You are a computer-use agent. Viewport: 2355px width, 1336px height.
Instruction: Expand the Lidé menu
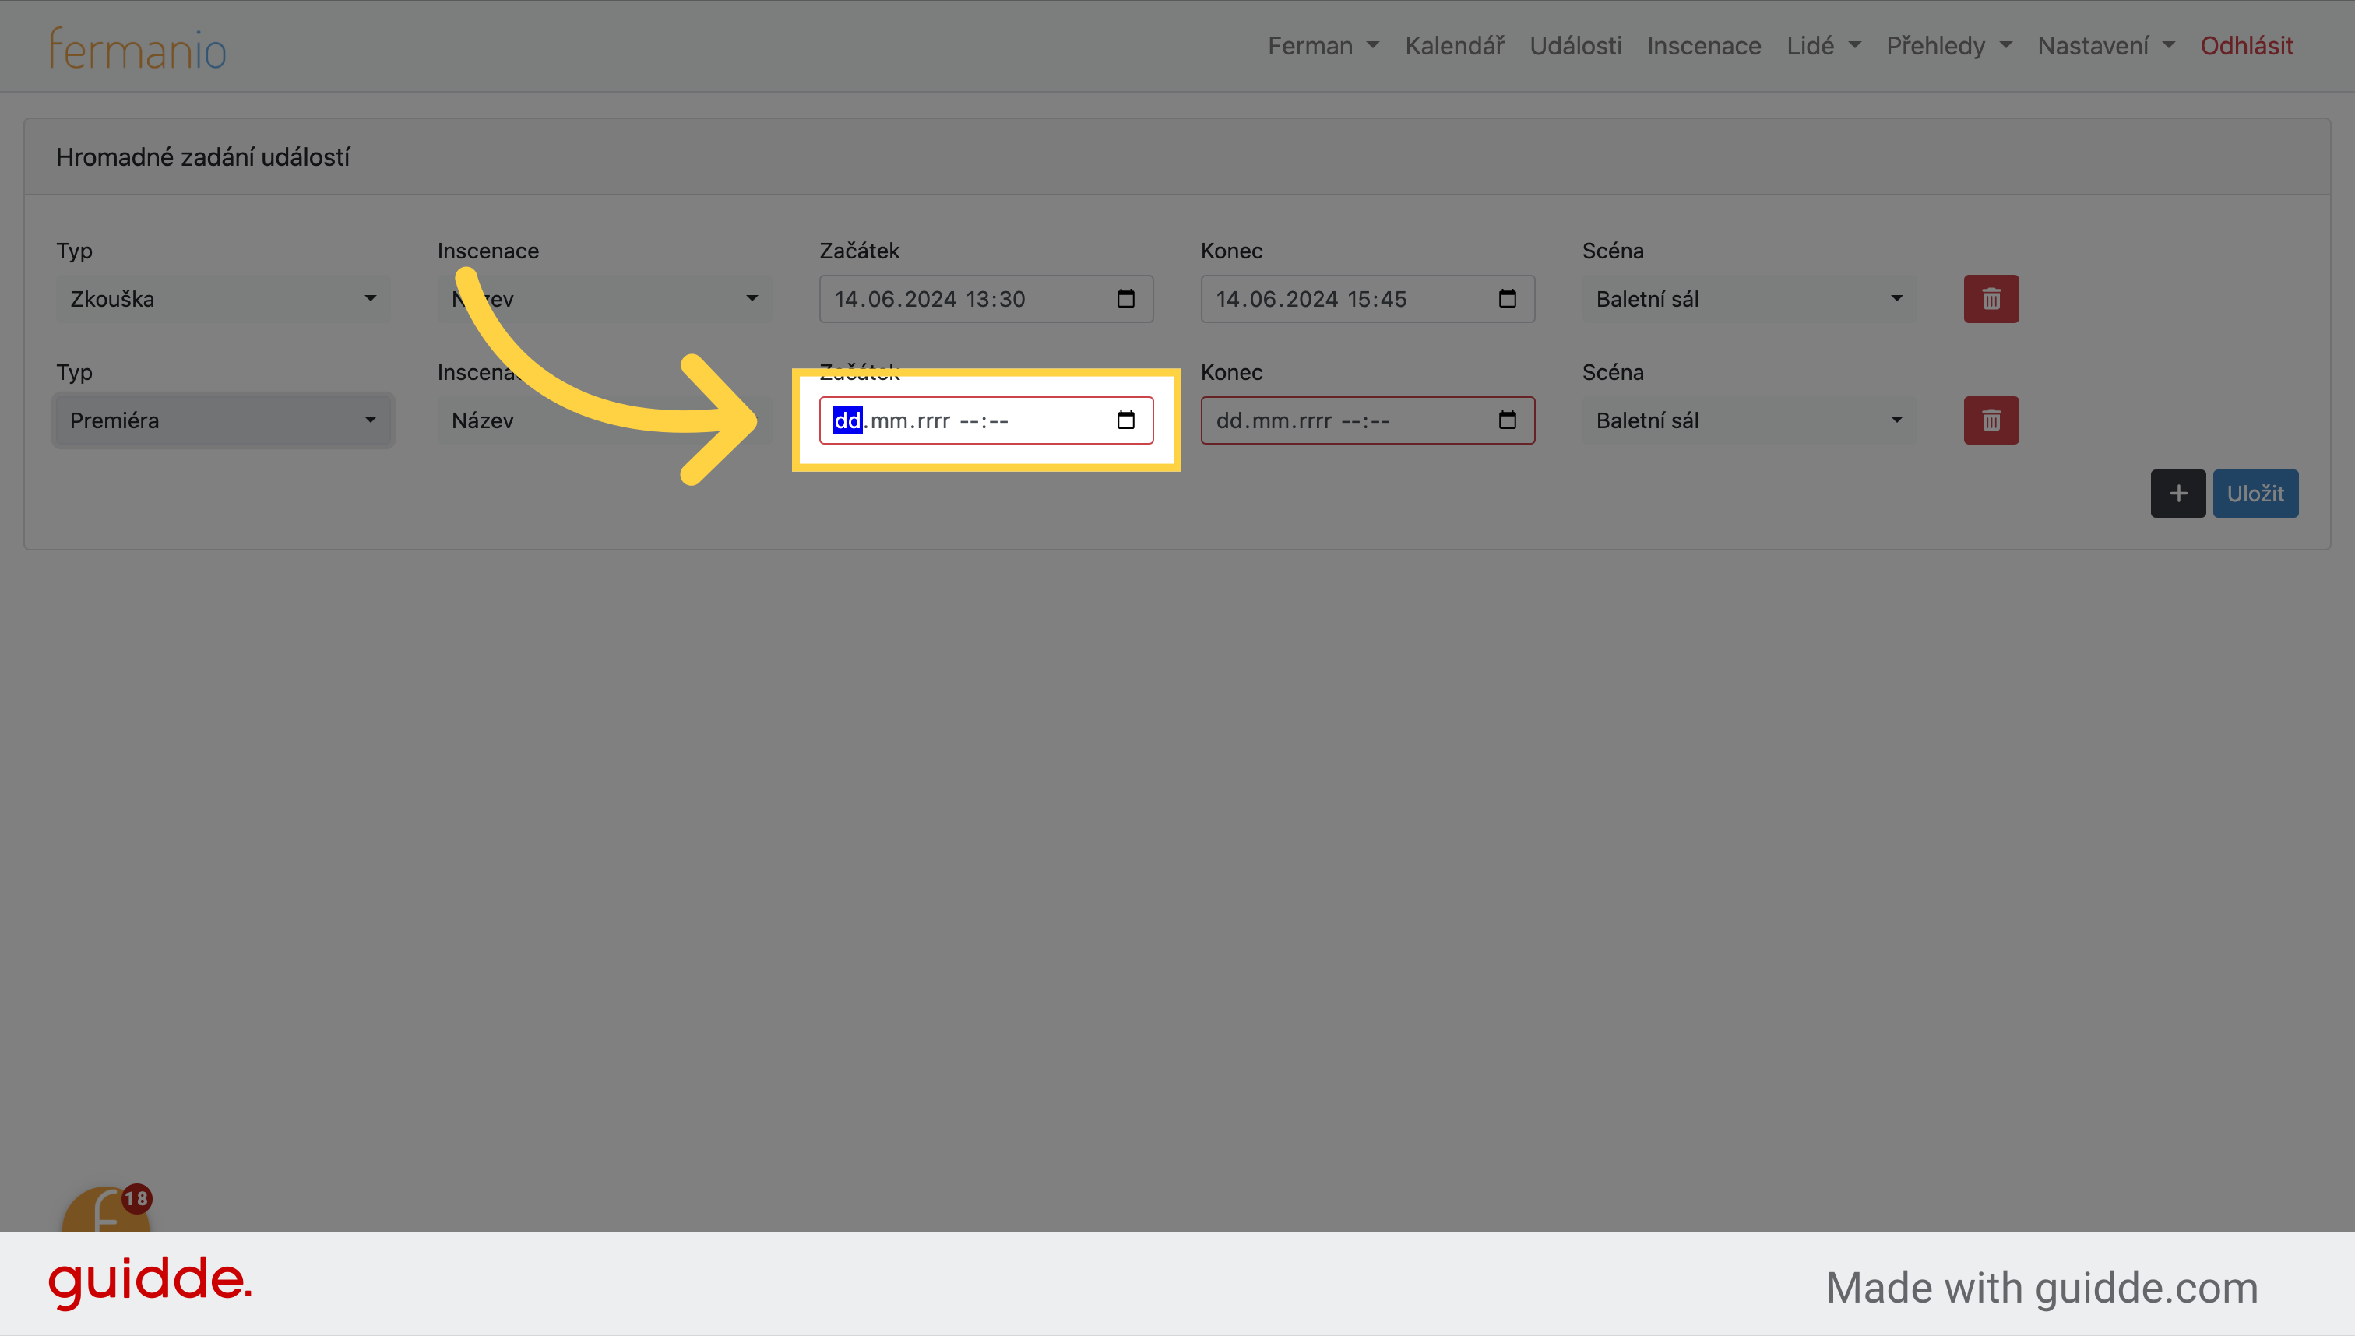pos(1824,46)
